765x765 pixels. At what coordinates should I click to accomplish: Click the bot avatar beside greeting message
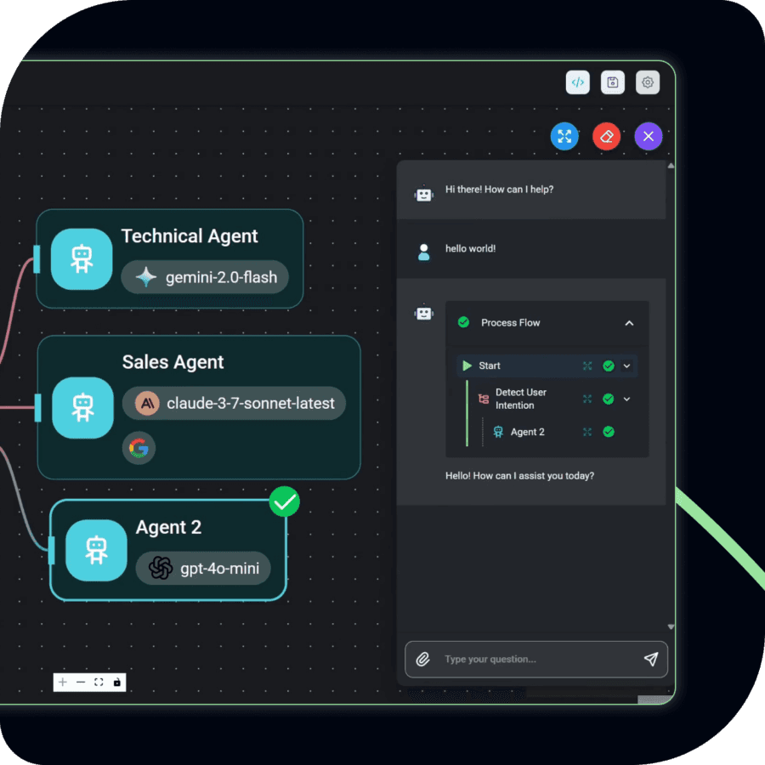point(424,194)
